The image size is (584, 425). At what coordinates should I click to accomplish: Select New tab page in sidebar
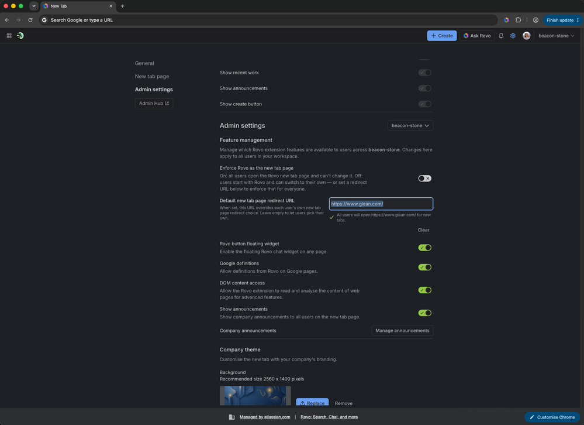click(x=152, y=77)
